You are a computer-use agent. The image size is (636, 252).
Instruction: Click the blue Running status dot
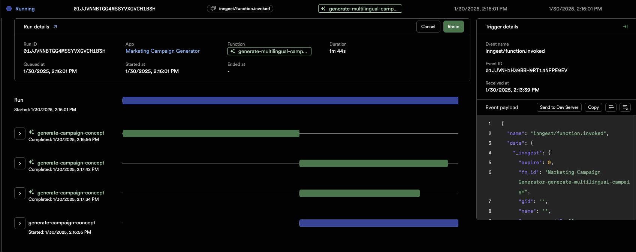[x=9, y=9]
